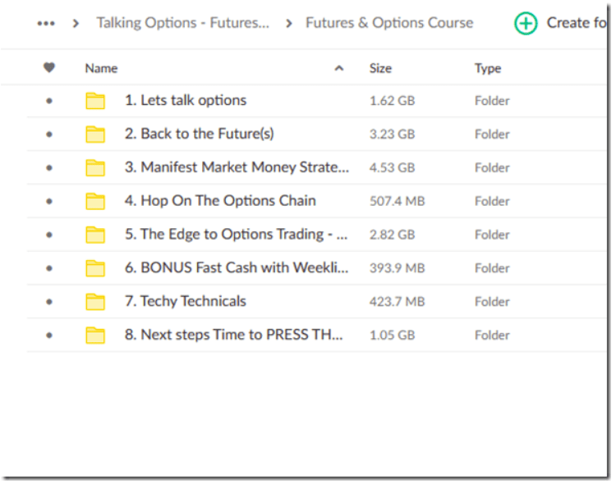Image resolution: width=616 pixels, height=484 pixels.
Task: Sort files by Size column header
Action: tap(380, 68)
